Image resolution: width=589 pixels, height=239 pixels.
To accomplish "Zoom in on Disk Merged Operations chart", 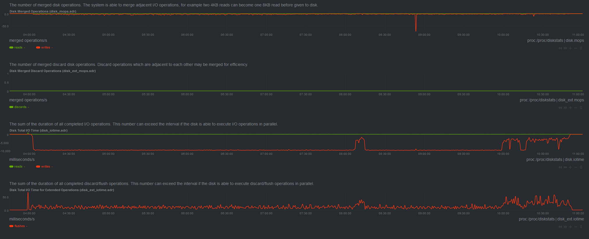I will click(570, 48).
